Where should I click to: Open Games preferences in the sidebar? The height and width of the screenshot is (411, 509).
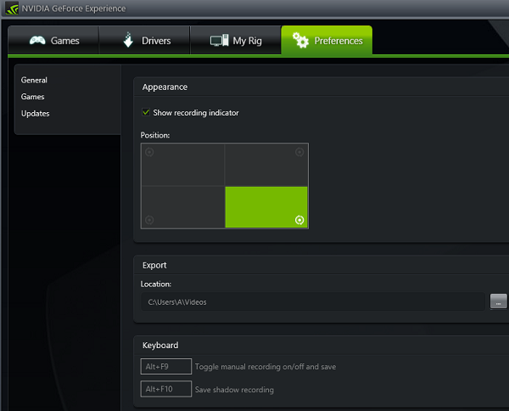33,97
